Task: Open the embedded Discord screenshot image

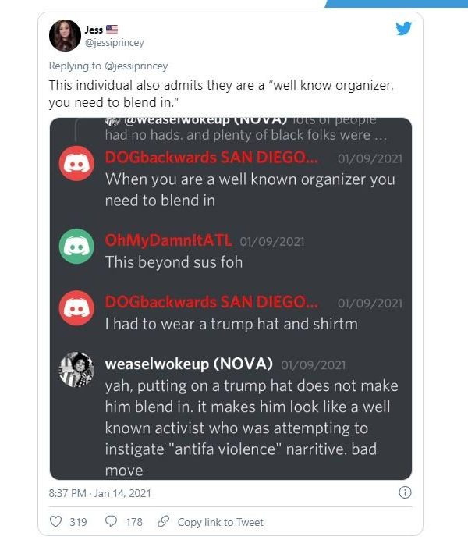Action: click(x=231, y=299)
